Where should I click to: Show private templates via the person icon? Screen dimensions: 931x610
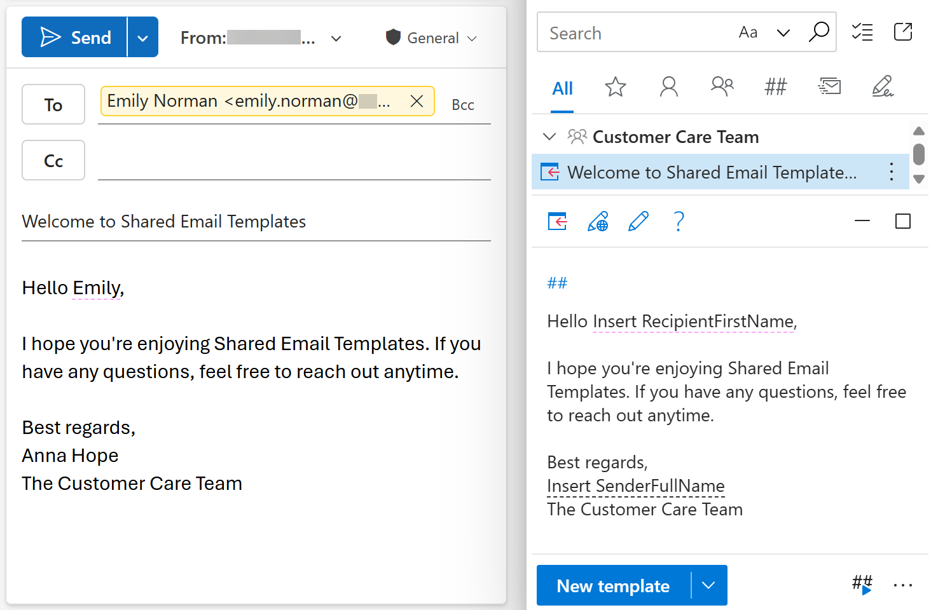pyautogui.click(x=668, y=86)
